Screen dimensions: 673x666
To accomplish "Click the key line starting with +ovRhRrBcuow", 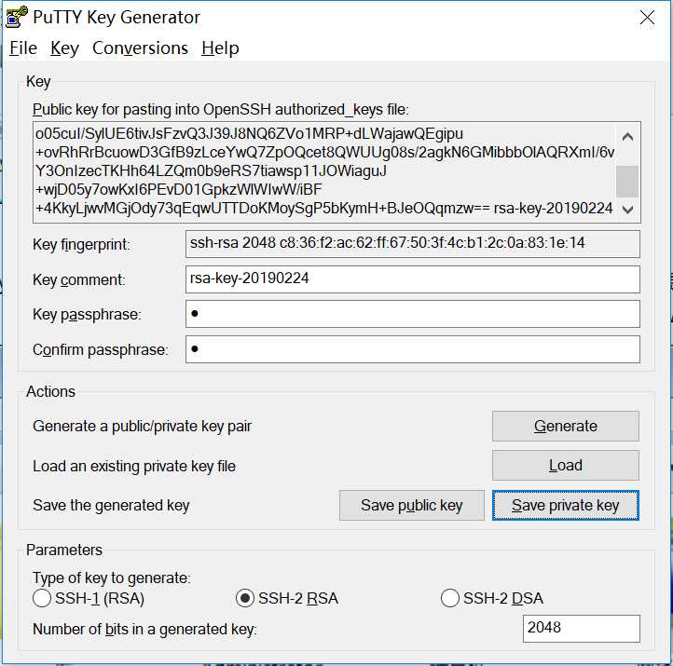I will click(325, 152).
